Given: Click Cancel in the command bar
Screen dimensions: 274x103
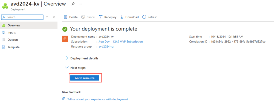Looking at the screenshot, I should (x=88, y=17).
